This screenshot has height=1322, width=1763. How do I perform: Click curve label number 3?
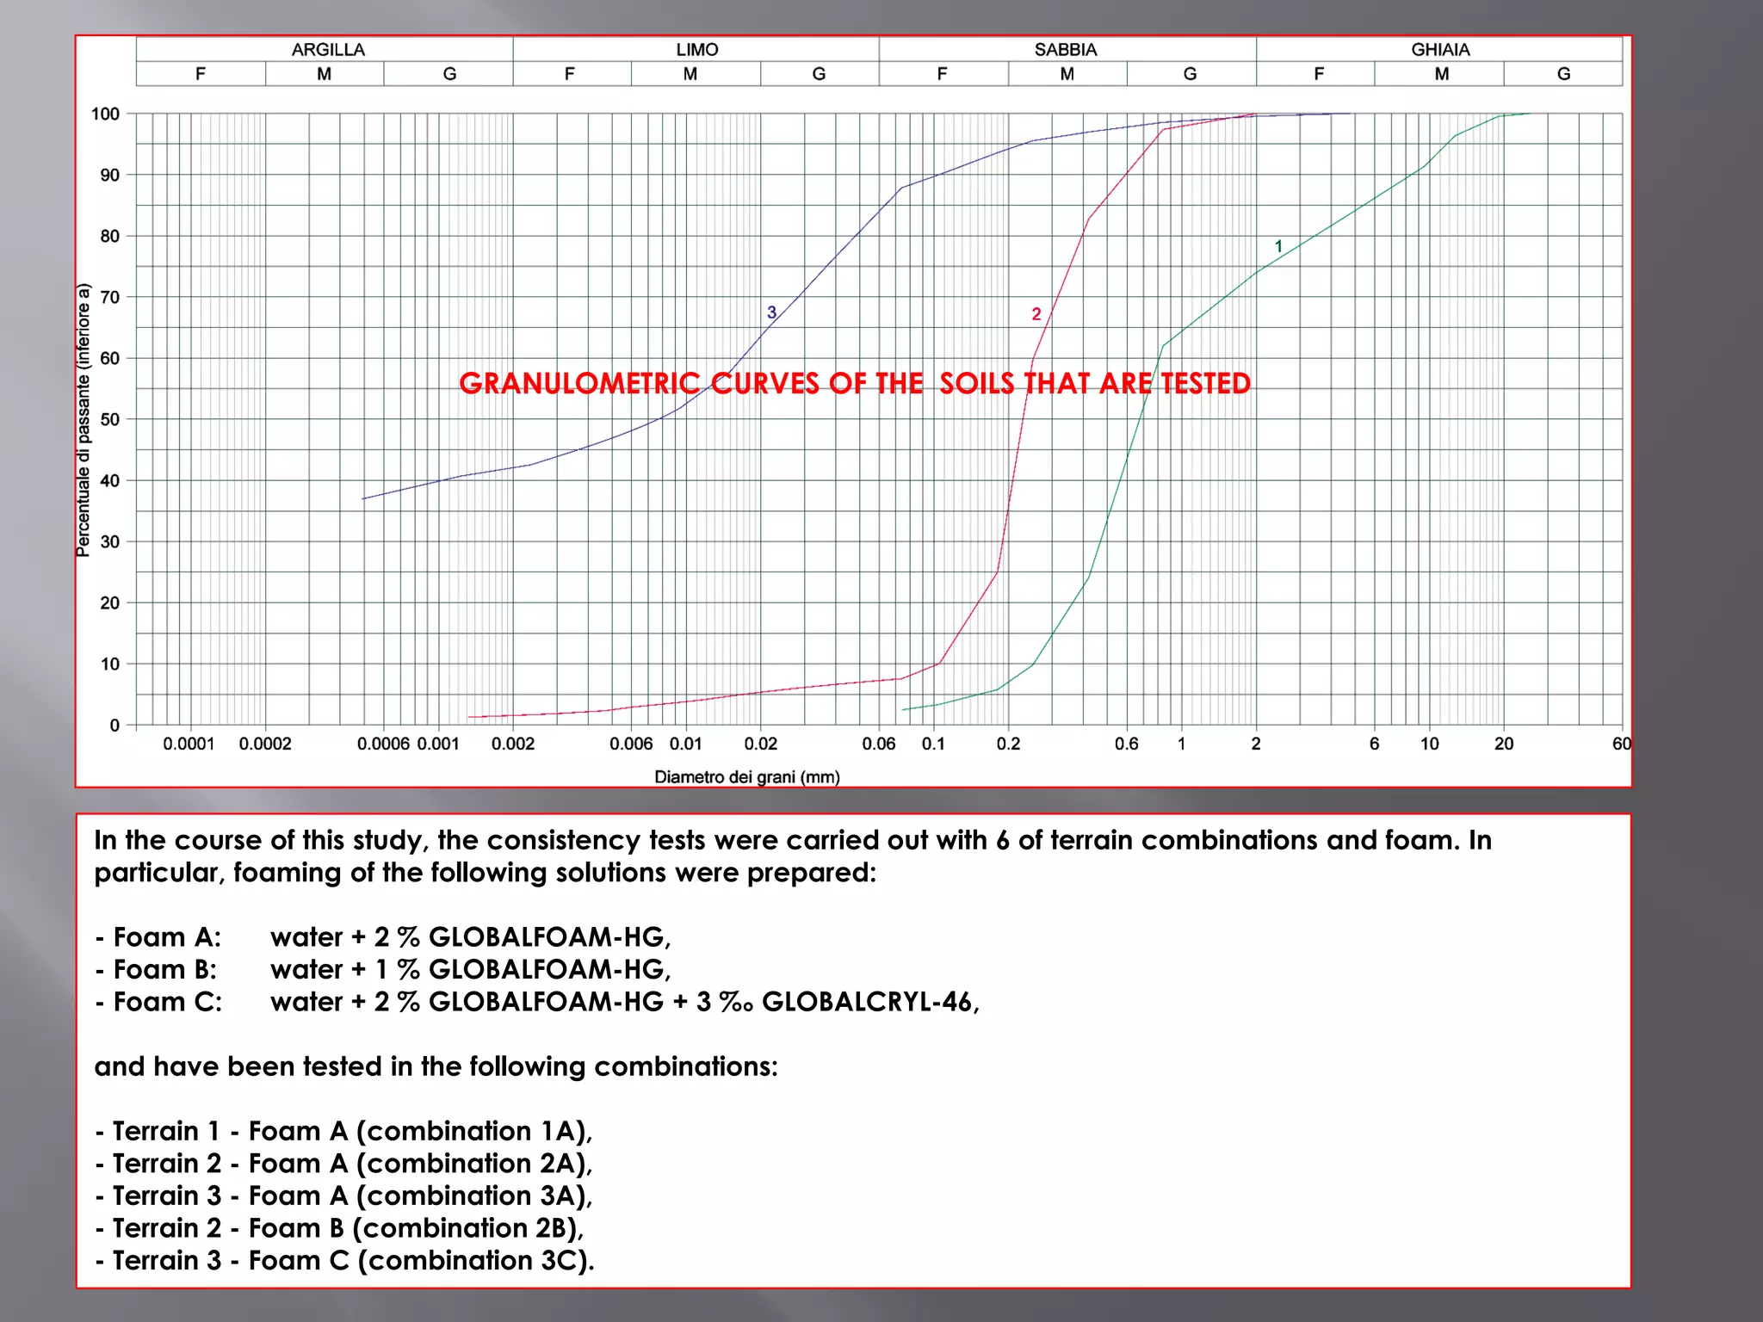771,312
